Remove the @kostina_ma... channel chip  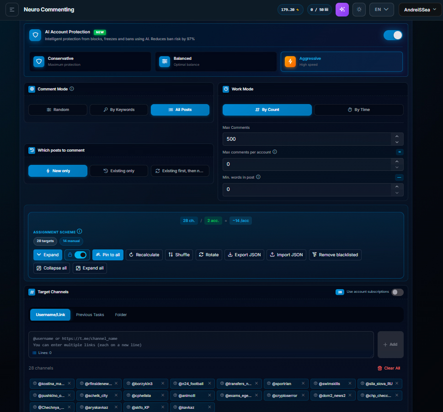coord(69,384)
